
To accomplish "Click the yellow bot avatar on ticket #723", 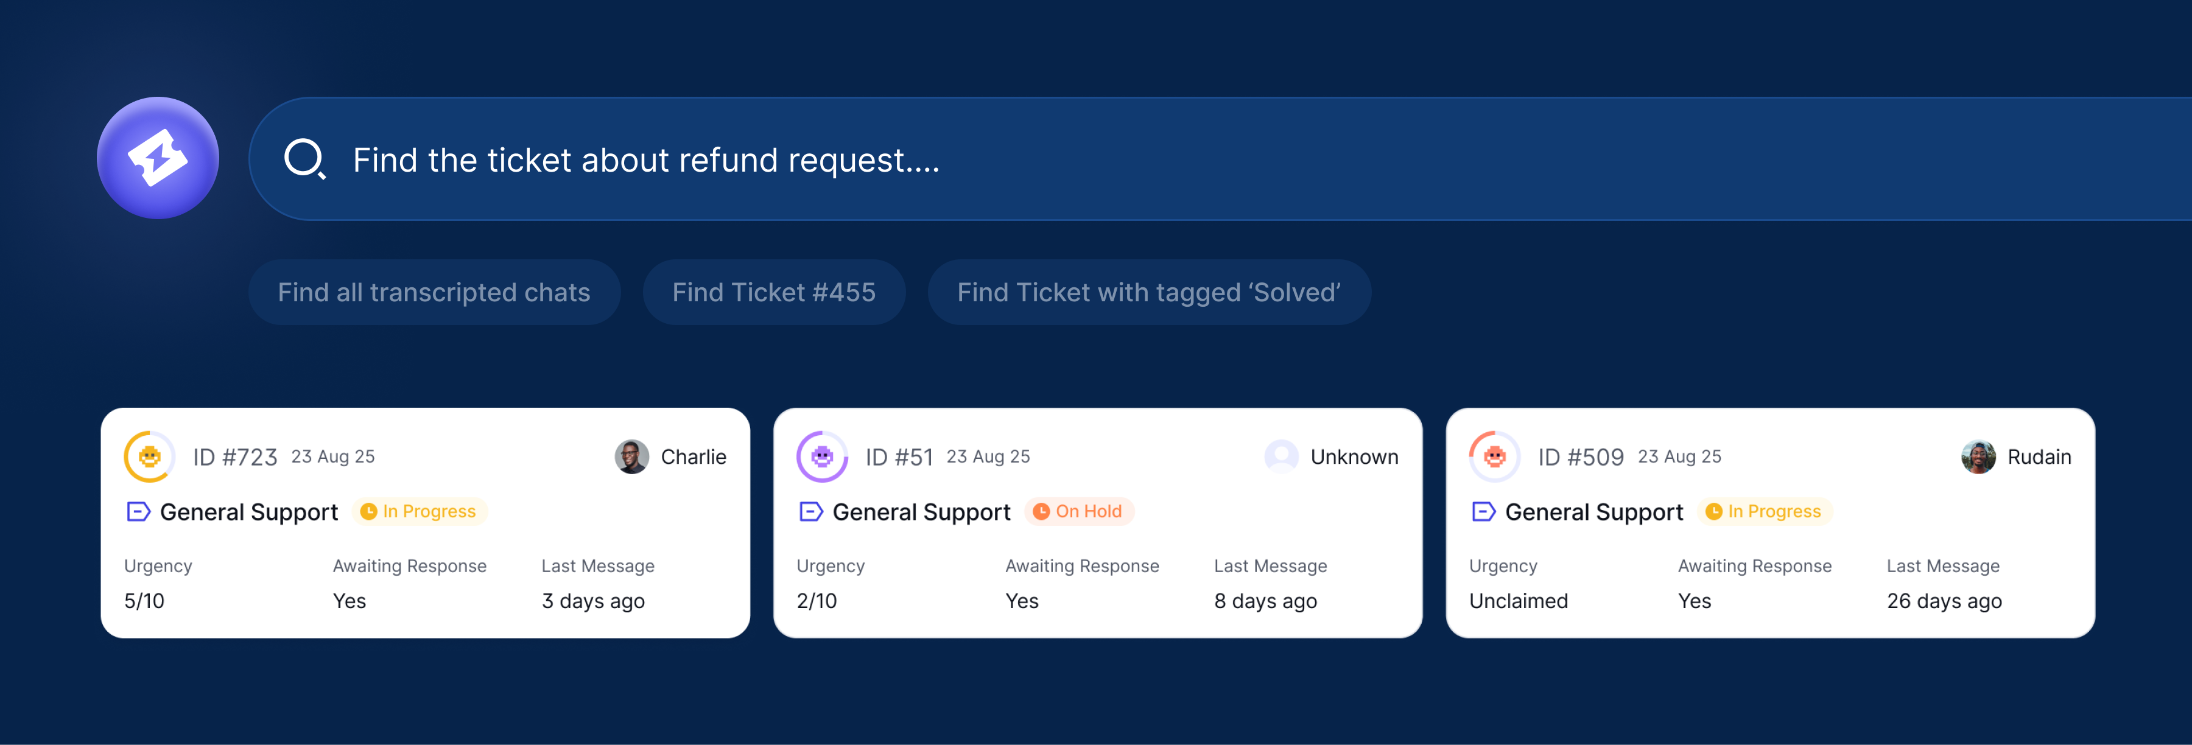I will [150, 456].
